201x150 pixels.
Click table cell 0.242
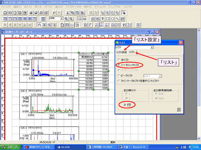tap(101, 60)
